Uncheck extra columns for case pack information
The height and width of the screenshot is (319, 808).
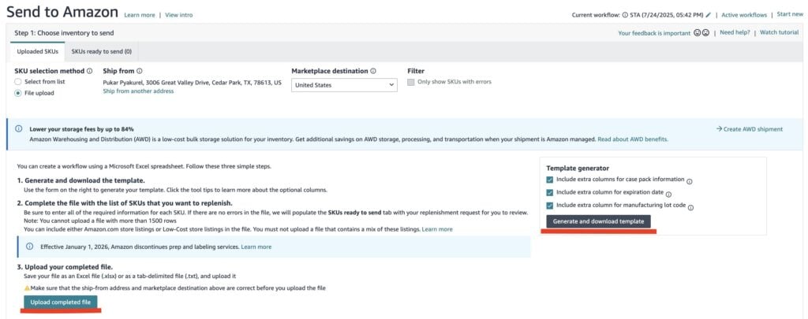(x=550, y=180)
